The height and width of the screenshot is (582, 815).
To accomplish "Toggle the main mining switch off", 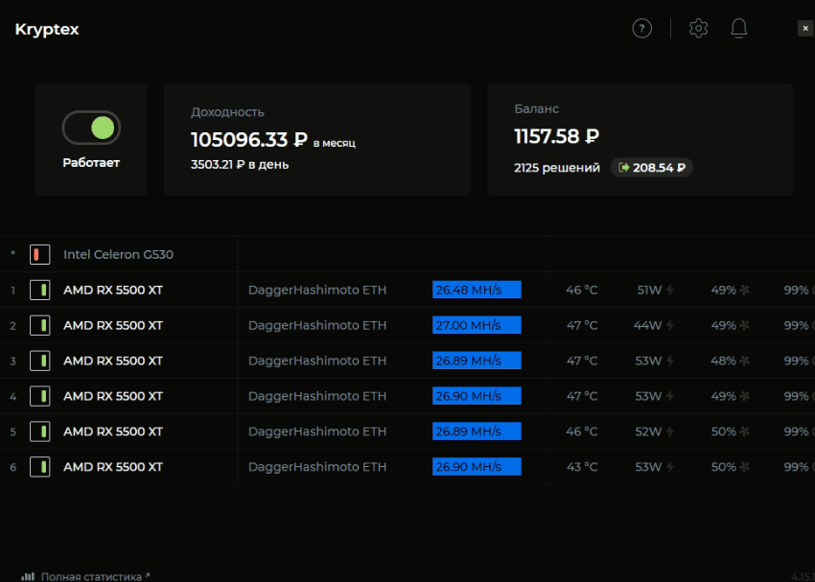I will click(91, 128).
